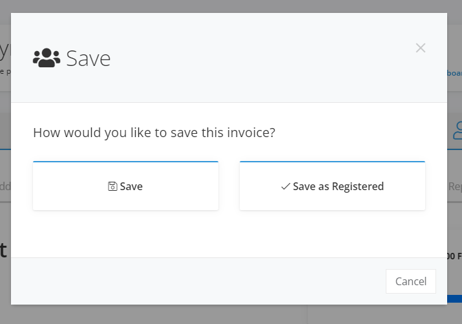Viewport: 462px width, 324px height.
Task: Click the user outline icon behind the dialog
Action: tap(457, 130)
